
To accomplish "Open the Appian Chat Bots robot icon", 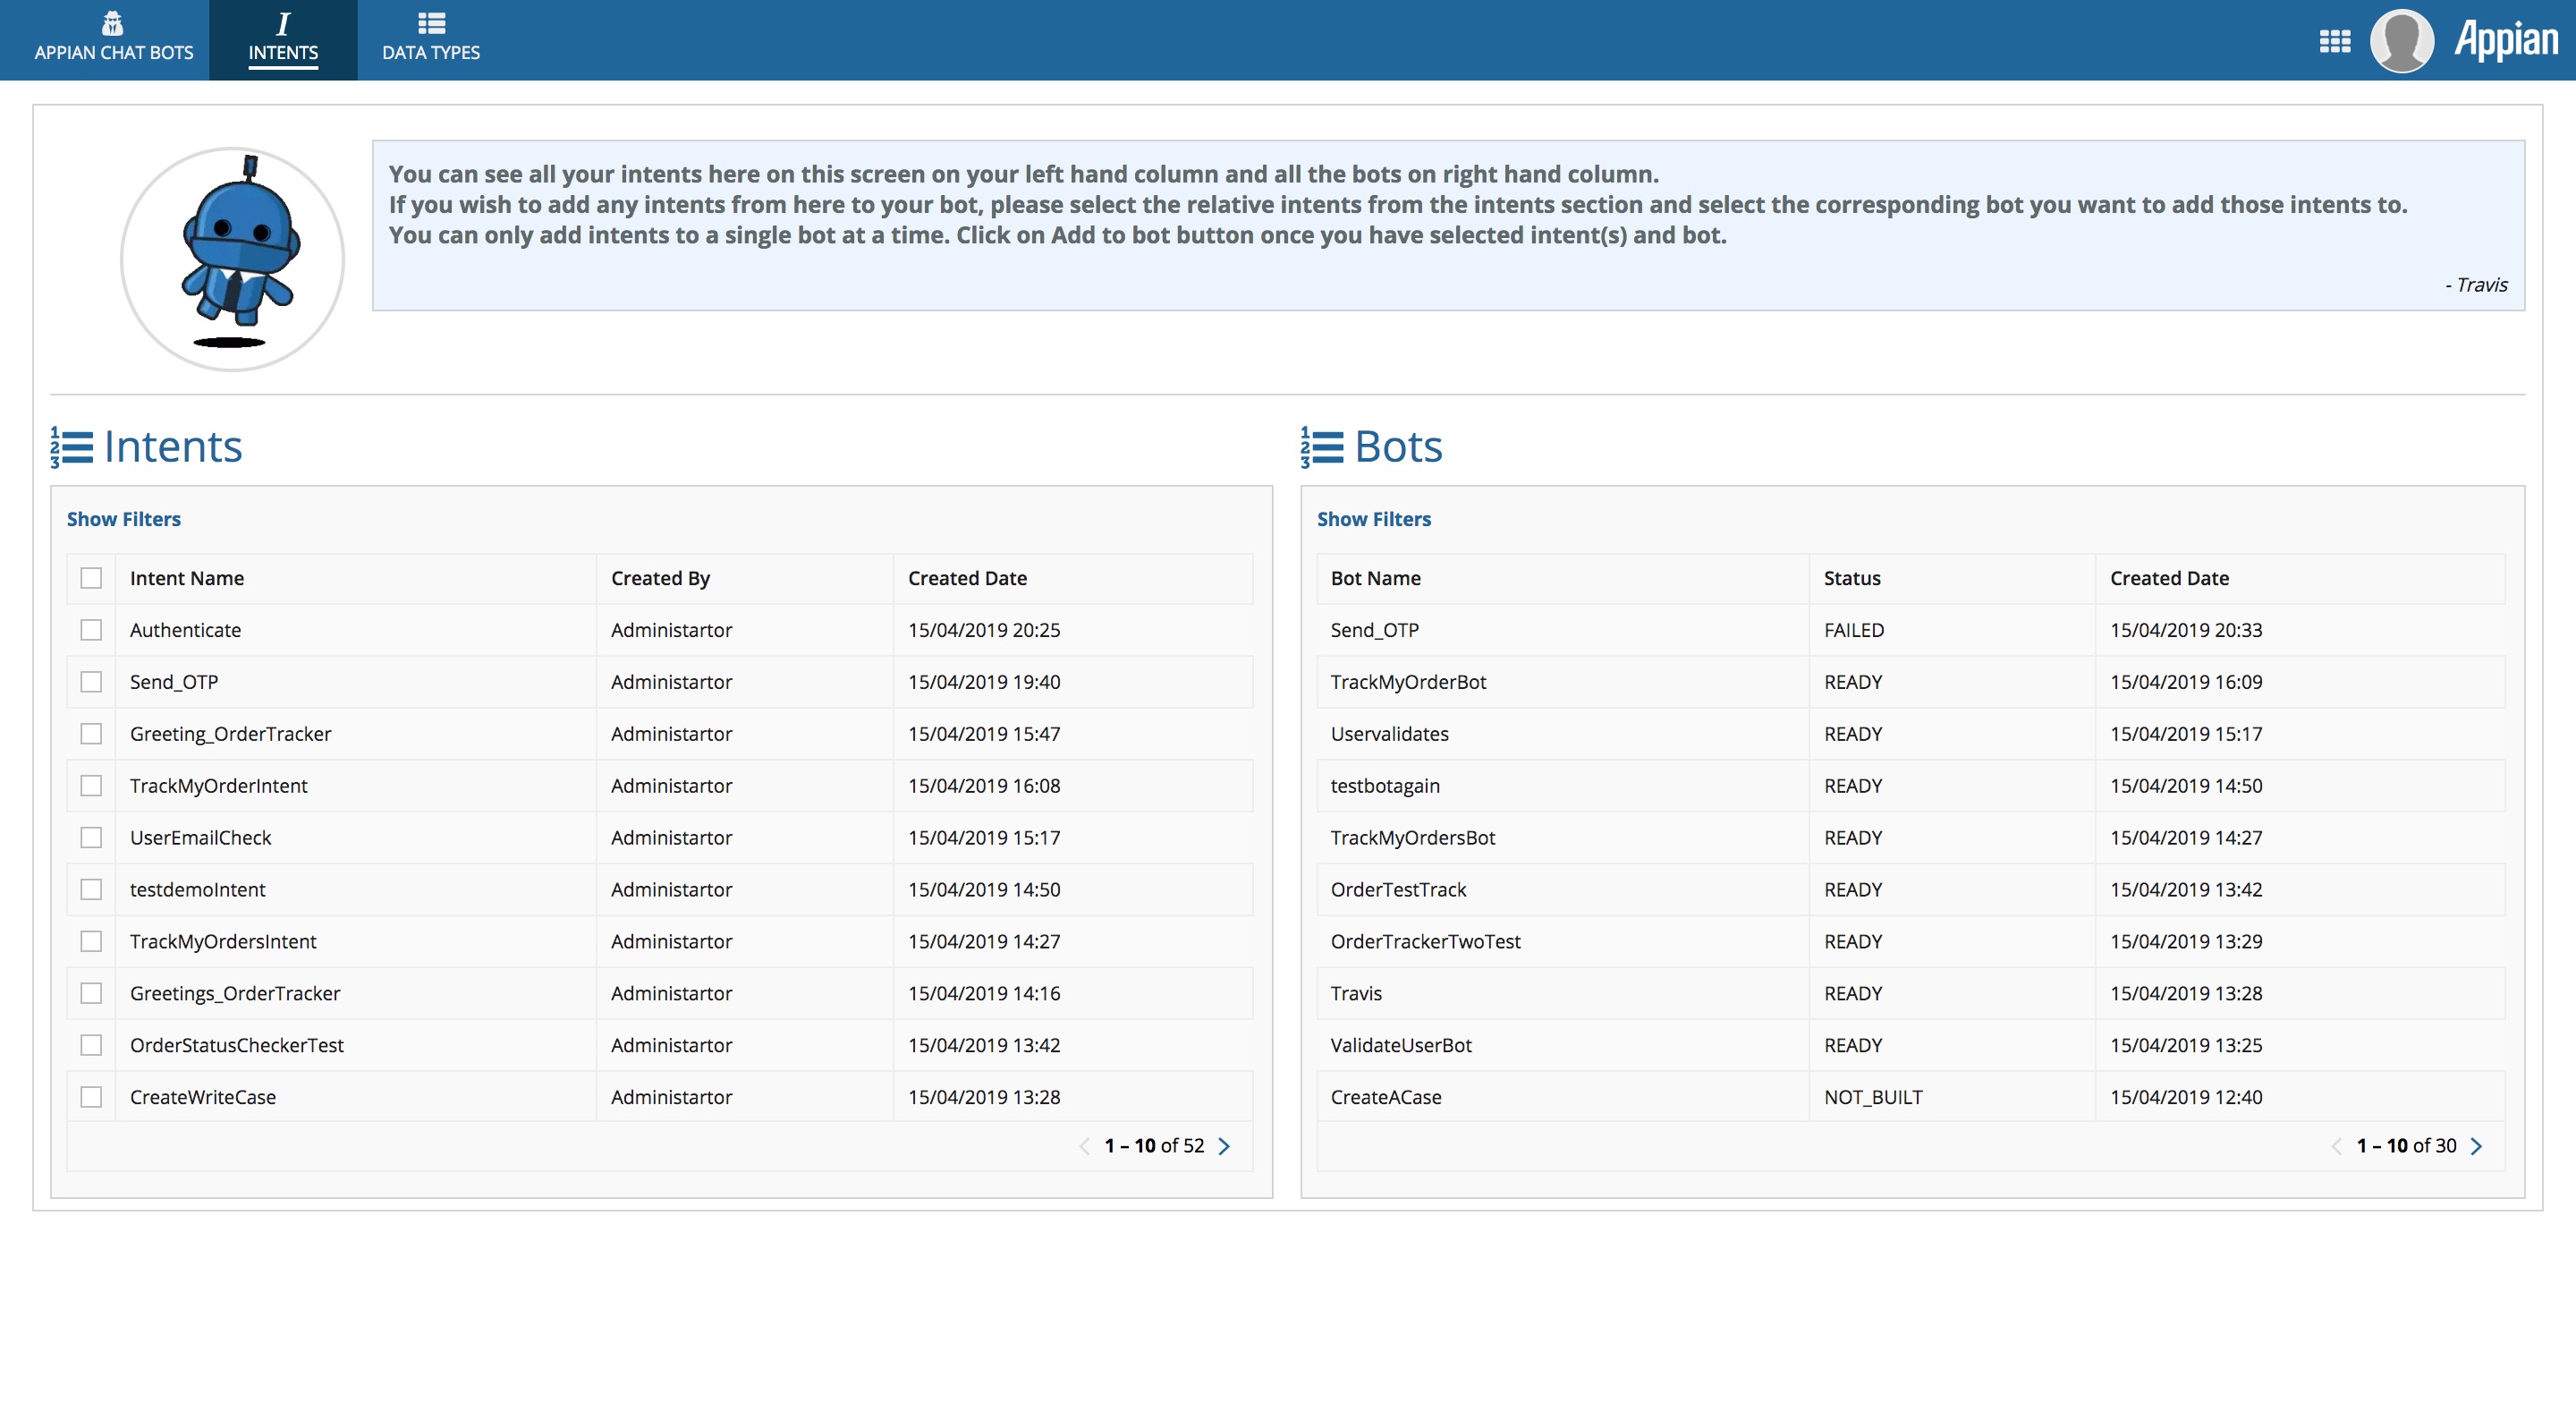I will click(x=113, y=22).
